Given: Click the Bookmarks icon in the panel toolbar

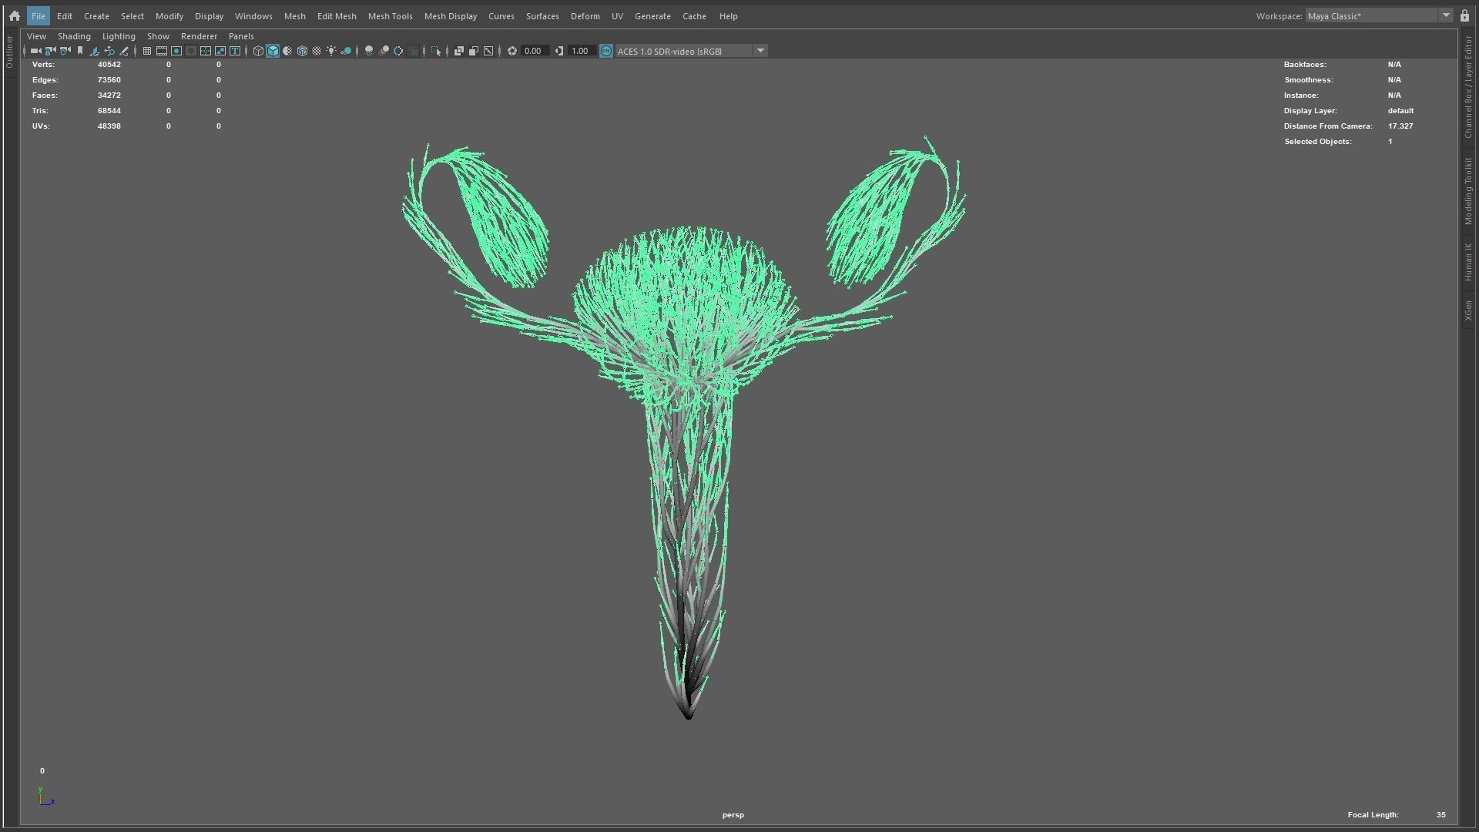Looking at the screenshot, I should tap(79, 51).
